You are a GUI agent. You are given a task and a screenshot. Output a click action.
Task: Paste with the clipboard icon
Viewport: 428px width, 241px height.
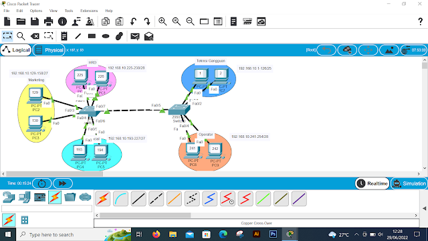coord(119,21)
